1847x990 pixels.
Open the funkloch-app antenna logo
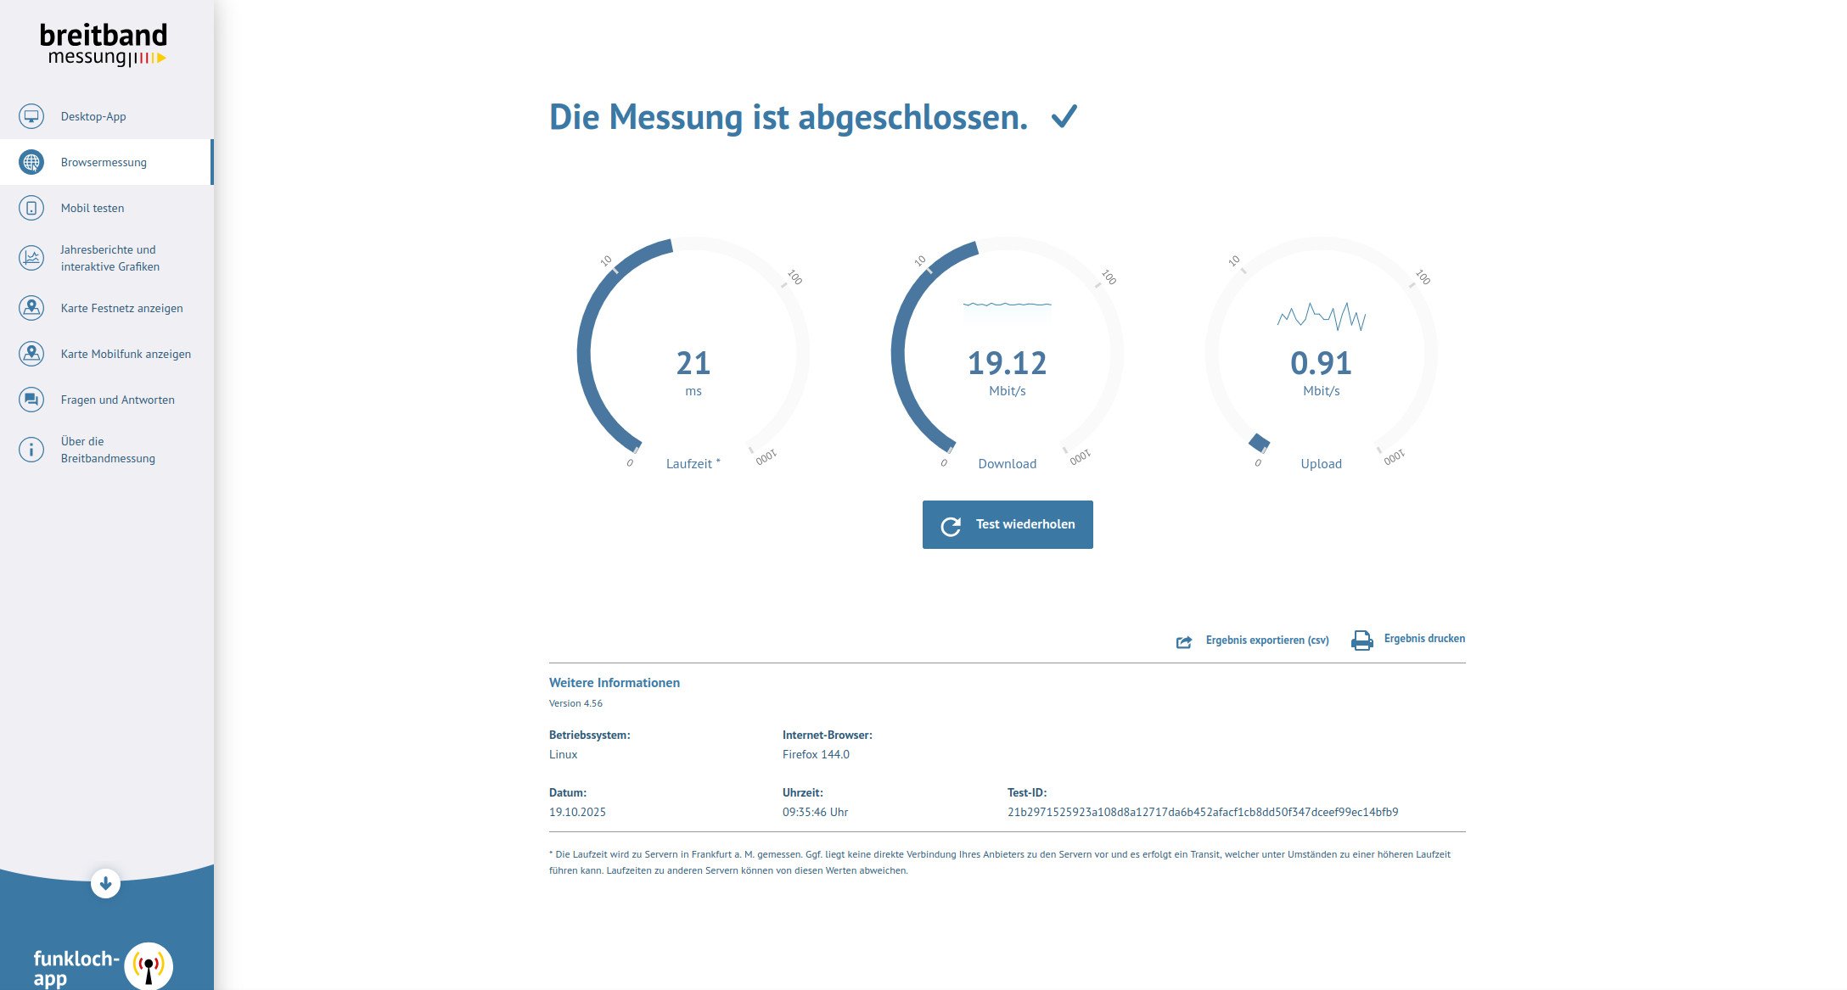tap(149, 966)
